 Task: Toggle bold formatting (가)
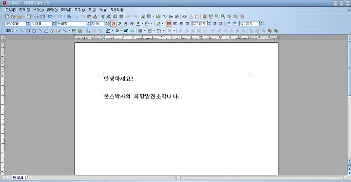(113, 24)
